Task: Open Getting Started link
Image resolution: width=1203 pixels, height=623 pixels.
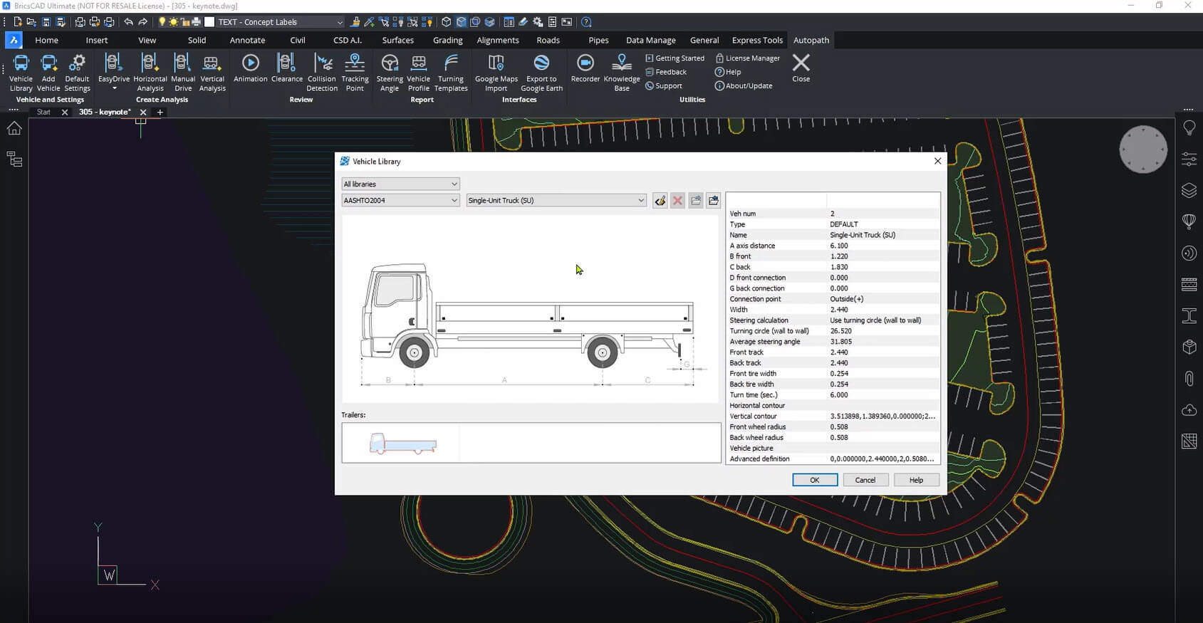Action: coord(675,58)
